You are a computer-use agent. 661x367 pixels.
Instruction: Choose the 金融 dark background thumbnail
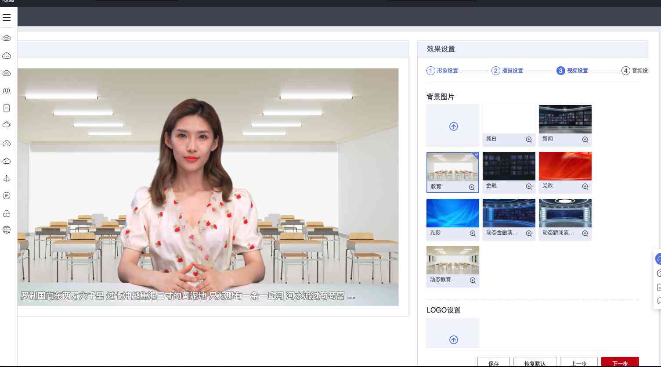click(x=509, y=166)
